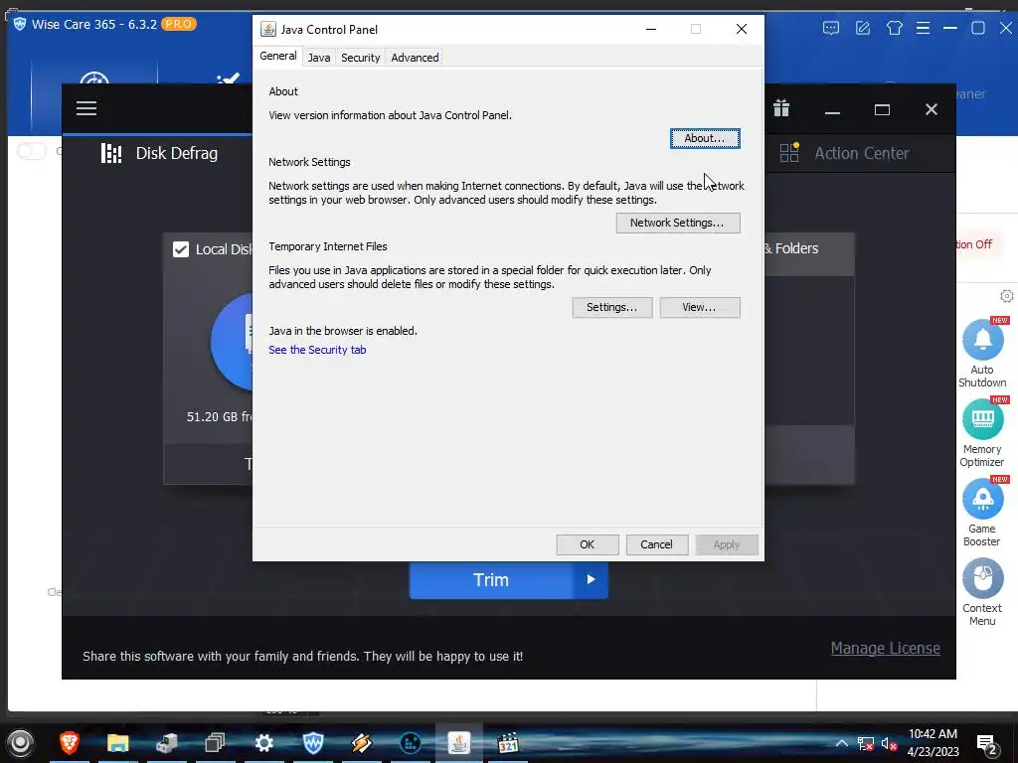Cancel the Java Control Panel dialog
Image resolution: width=1018 pixels, height=763 pixels.
656,544
